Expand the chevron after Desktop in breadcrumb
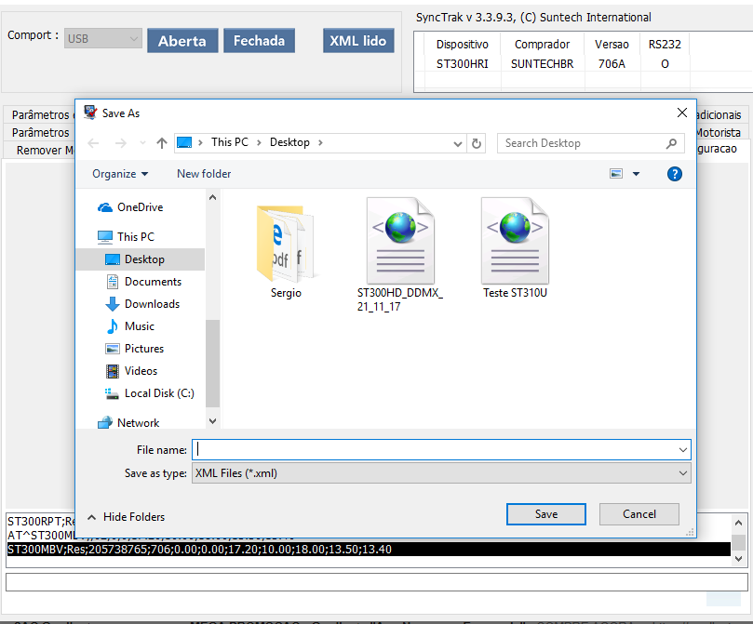The image size is (753, 624). tap(320, 142)
